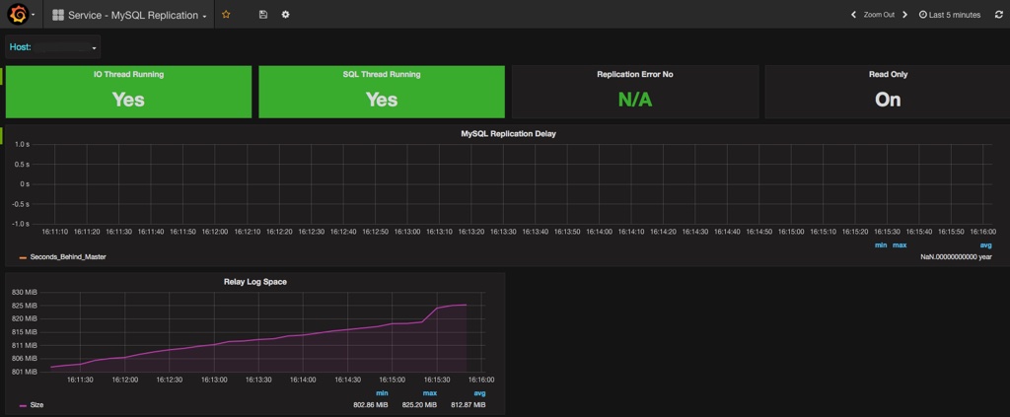Open the SQL Thread Running panel title
This screenshot has width=1010, height=417.
(382, 74)
